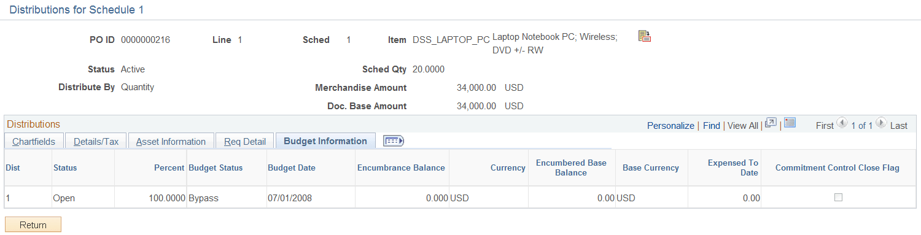The height and width of the screenshot is (235, 921).
Task: Click the Budget Date column header
Action: pos(292,168)
